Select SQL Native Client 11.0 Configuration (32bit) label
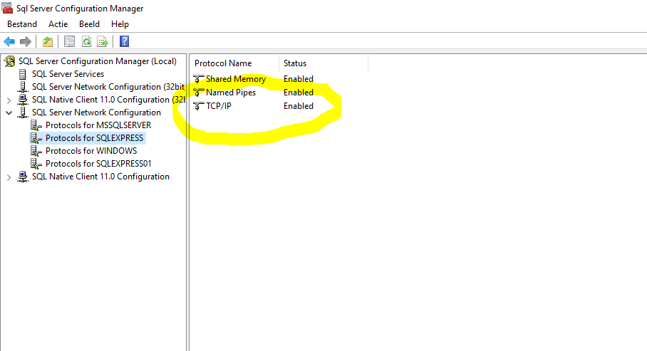 108,100
